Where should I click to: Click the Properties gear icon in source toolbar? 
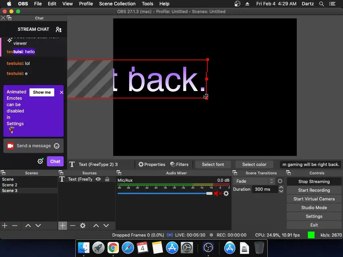tap(141, 164)
